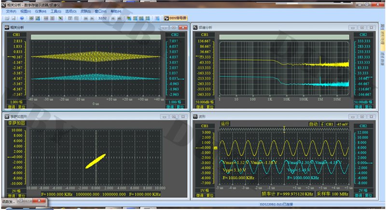Click the step-forward icon left of 32/32
This screenshot has width=386, height=210.
pos(86,18)
